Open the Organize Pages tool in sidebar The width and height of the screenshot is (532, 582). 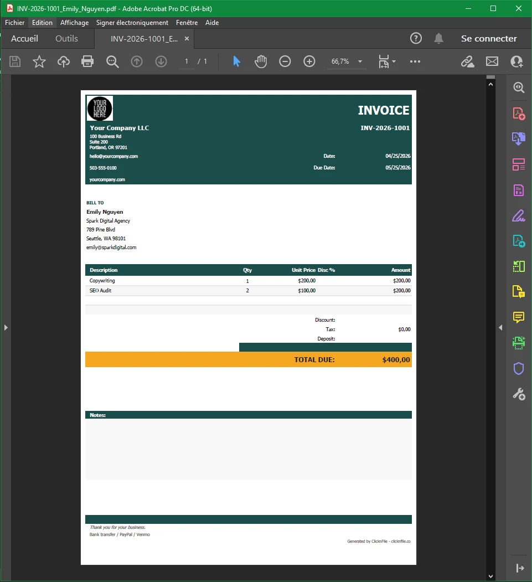point(519,164)
